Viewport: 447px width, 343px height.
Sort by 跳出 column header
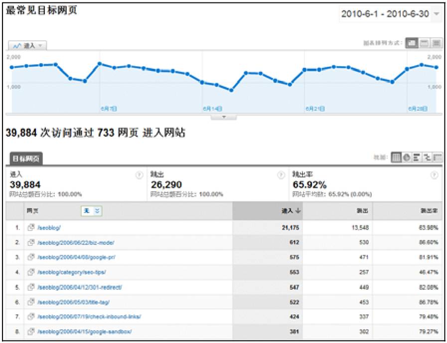pos(362,211)
